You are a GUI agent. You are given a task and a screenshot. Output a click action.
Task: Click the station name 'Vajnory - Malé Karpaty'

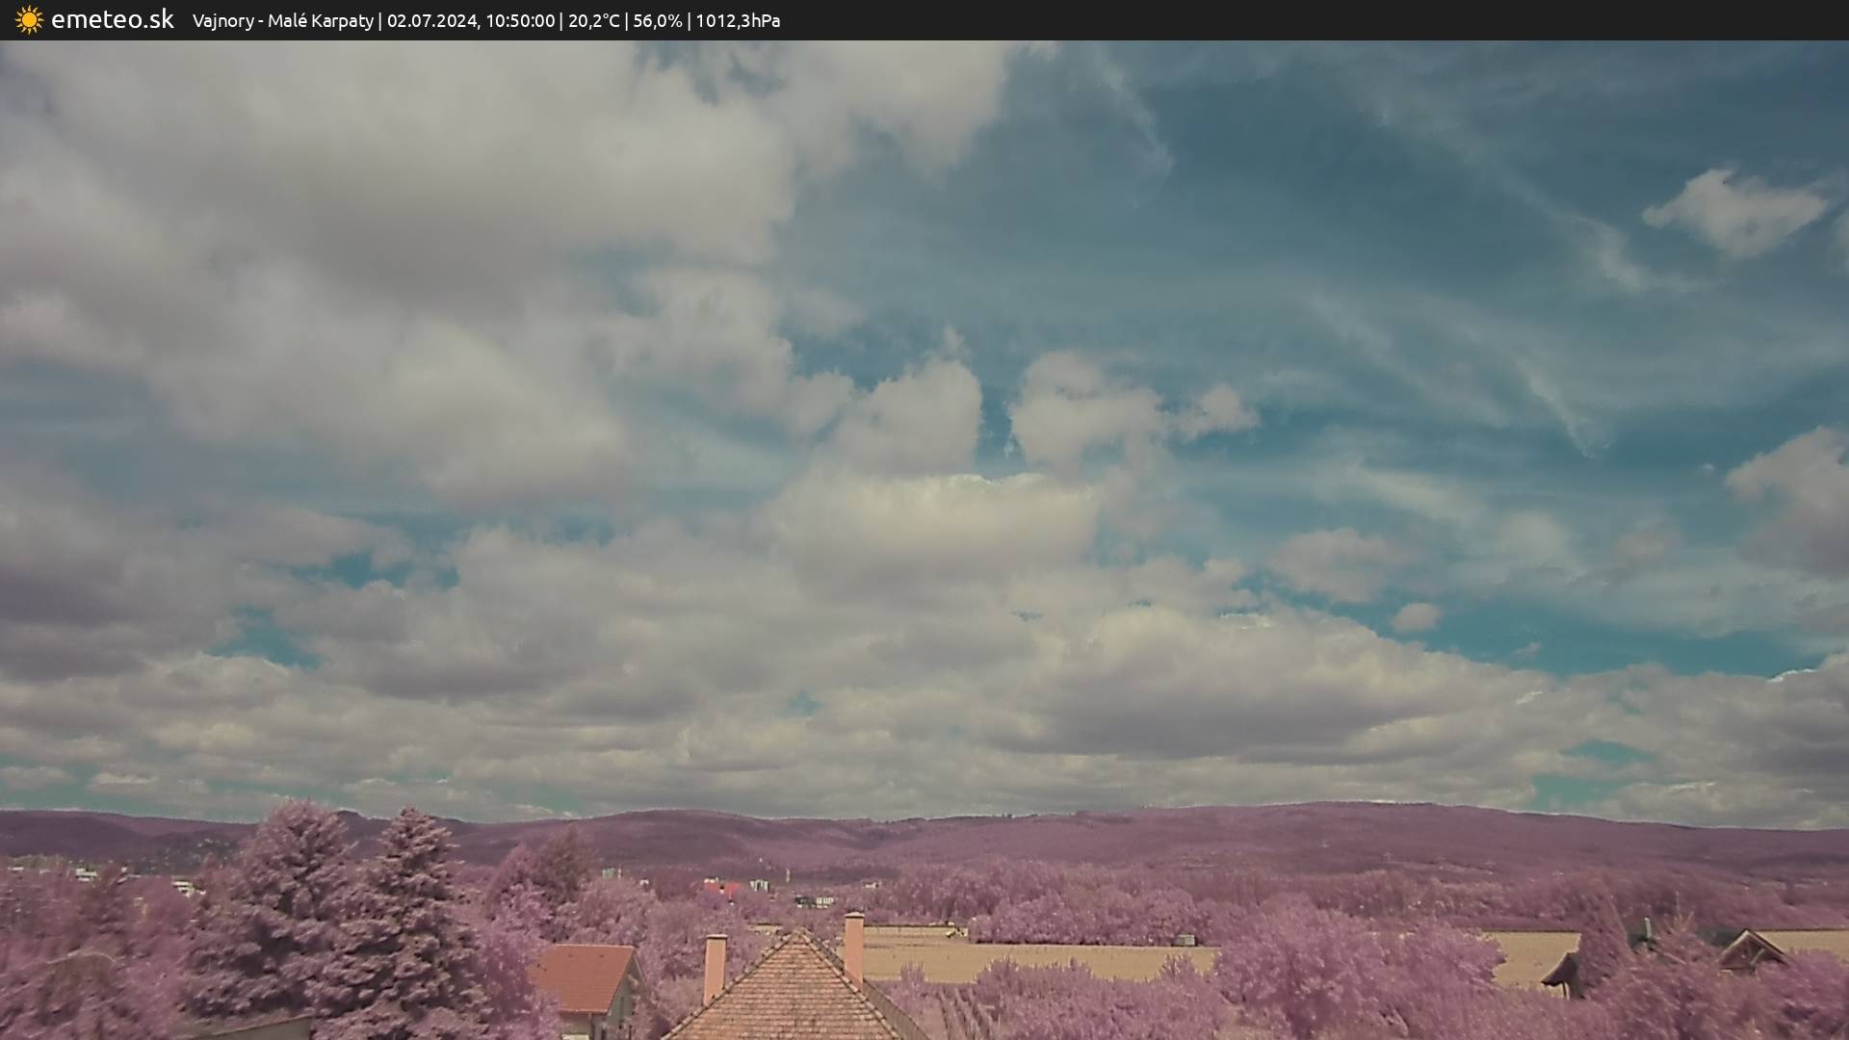283,21
